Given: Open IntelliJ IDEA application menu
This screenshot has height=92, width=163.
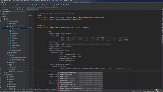Looking at the screenshot, I should 8,1.
